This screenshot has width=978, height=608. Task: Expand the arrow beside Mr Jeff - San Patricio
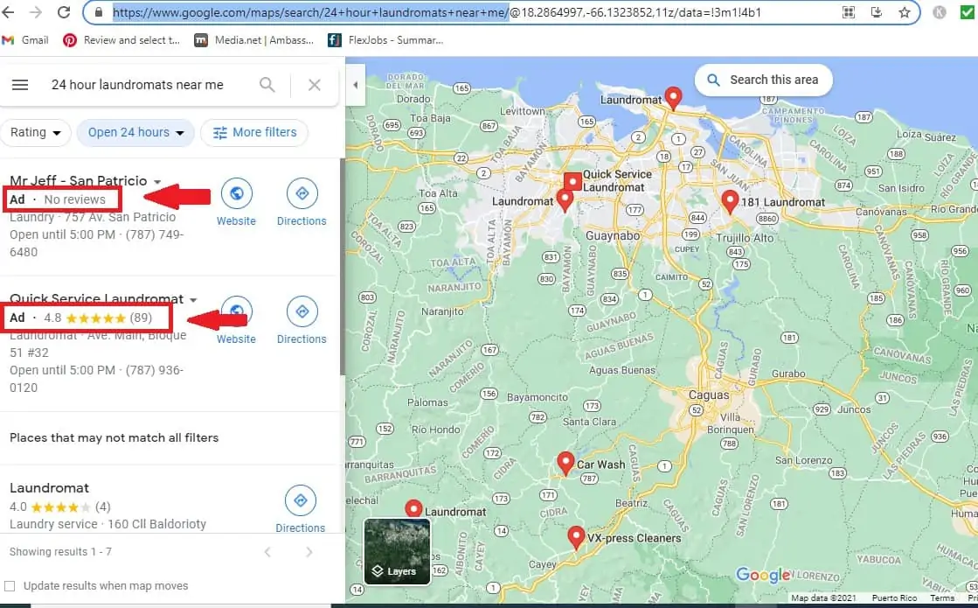[x=157, y=182]
